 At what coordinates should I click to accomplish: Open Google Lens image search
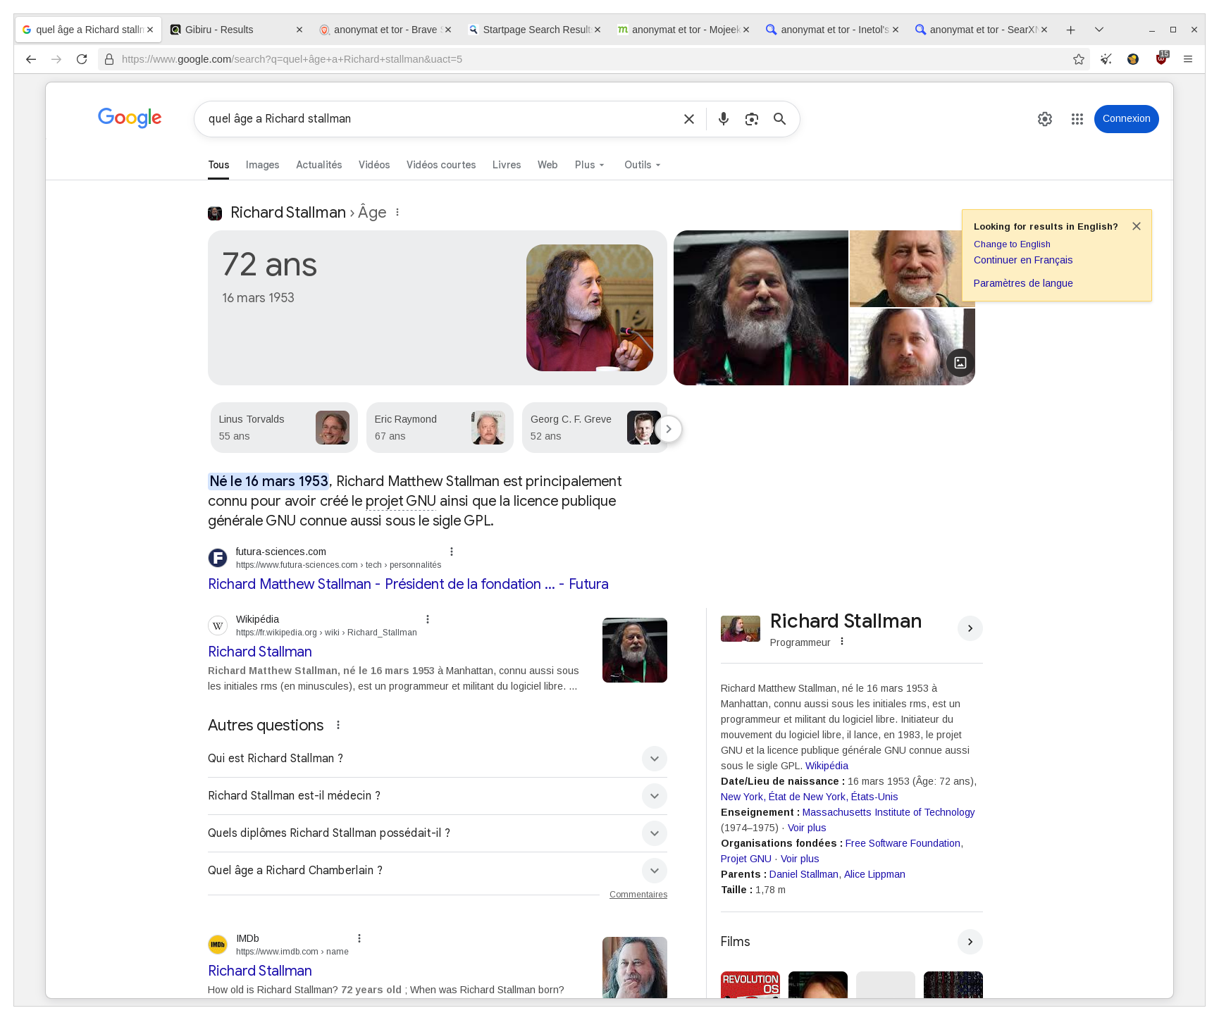751,119
